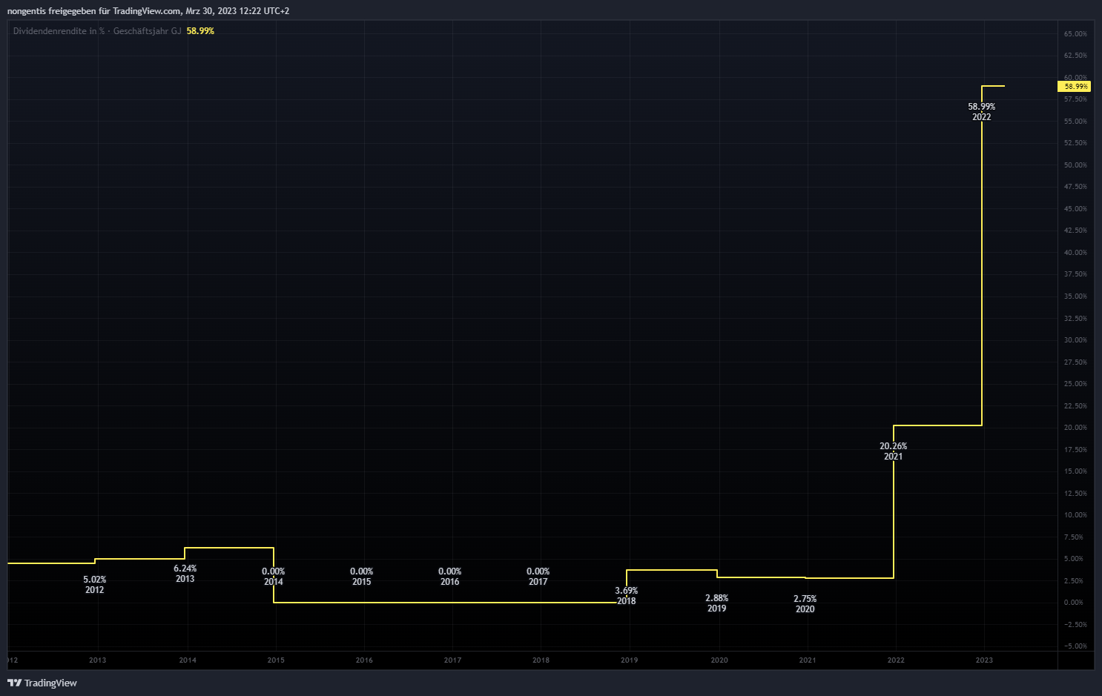Click the 5.02% 2012 data label
The width and height of the screenshot is (1102, 696).
94,585
